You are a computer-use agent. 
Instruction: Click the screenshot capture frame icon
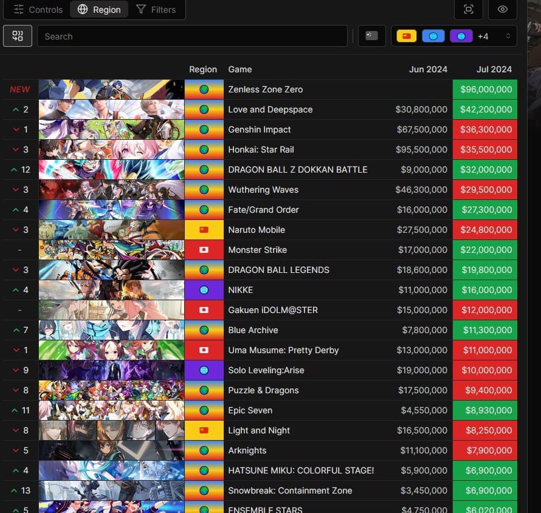click(x=468, y=9)
